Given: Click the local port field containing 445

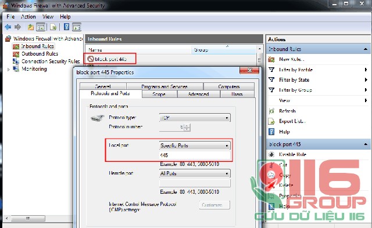Looking at the screenshot, I should pos(195,155).
